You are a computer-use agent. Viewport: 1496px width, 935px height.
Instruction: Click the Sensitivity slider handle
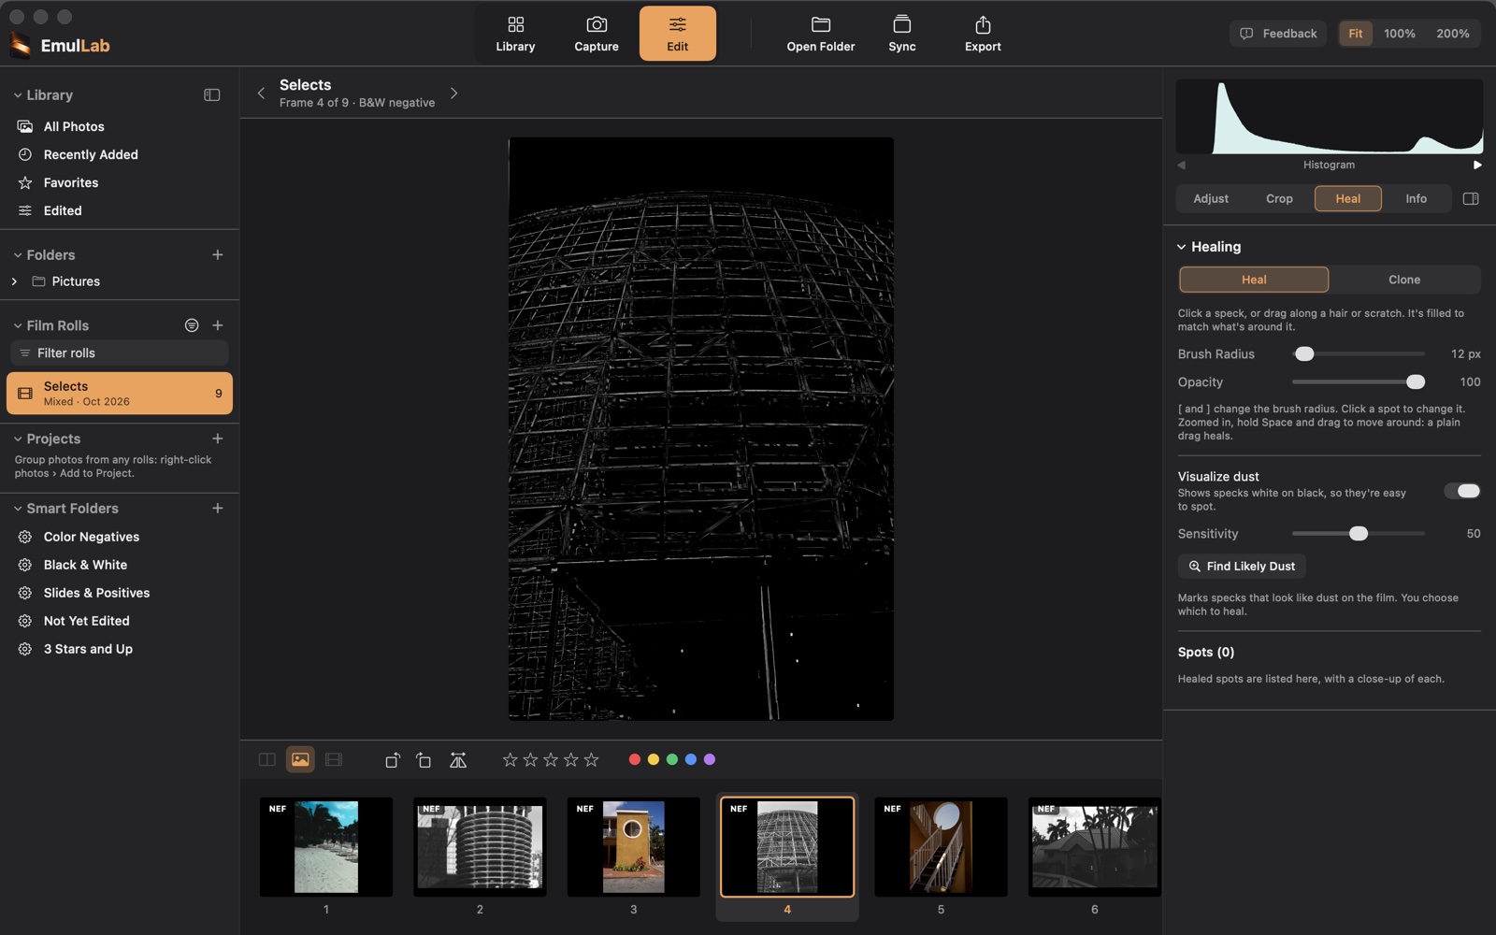pyautogui.click(x=1359, y=533)
